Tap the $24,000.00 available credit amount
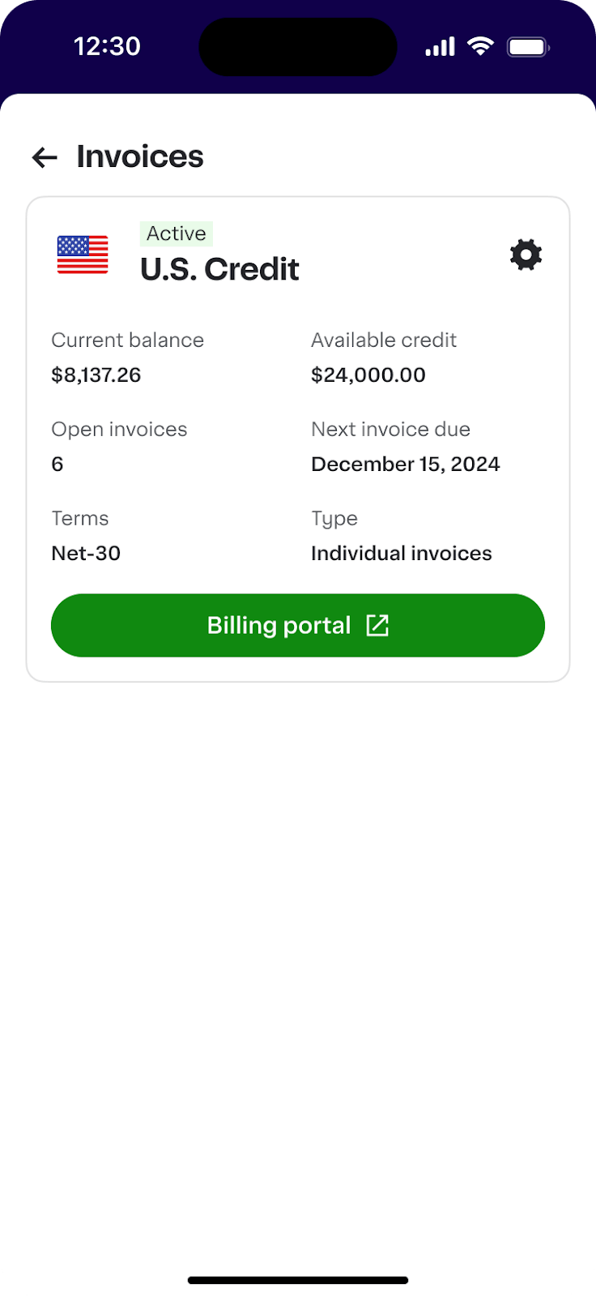 [368, 375]
